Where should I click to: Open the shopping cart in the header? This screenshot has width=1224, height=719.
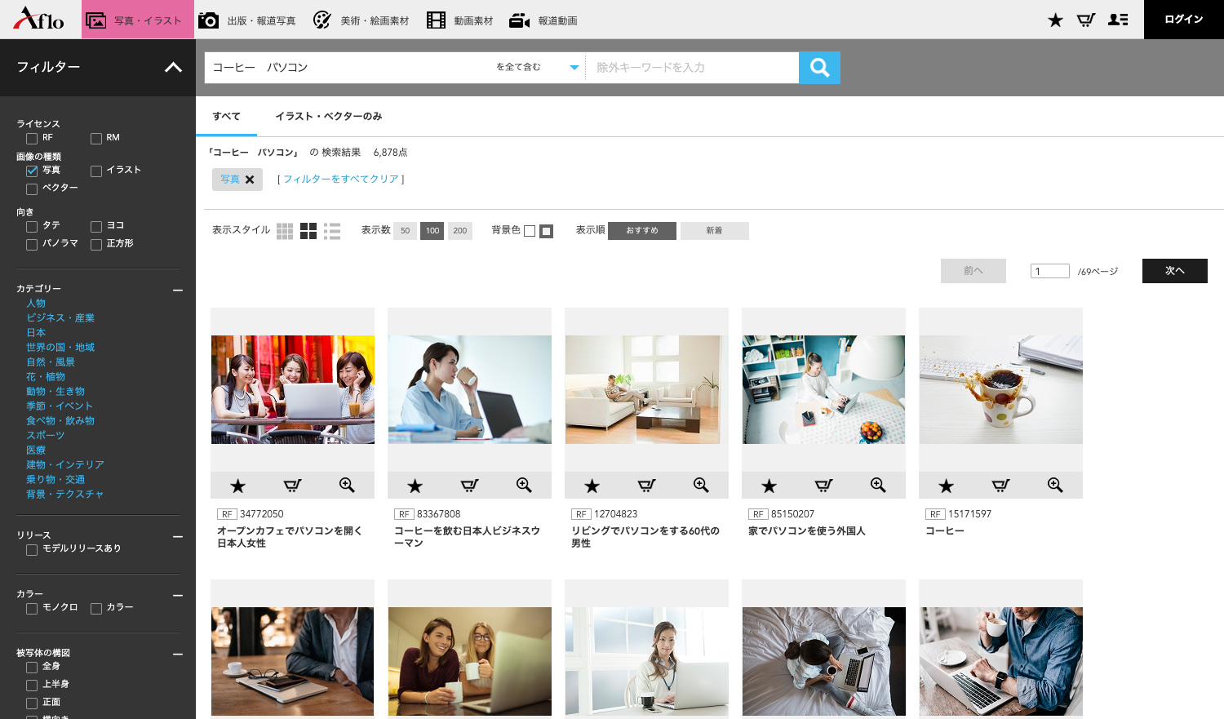click(1085, 20)
